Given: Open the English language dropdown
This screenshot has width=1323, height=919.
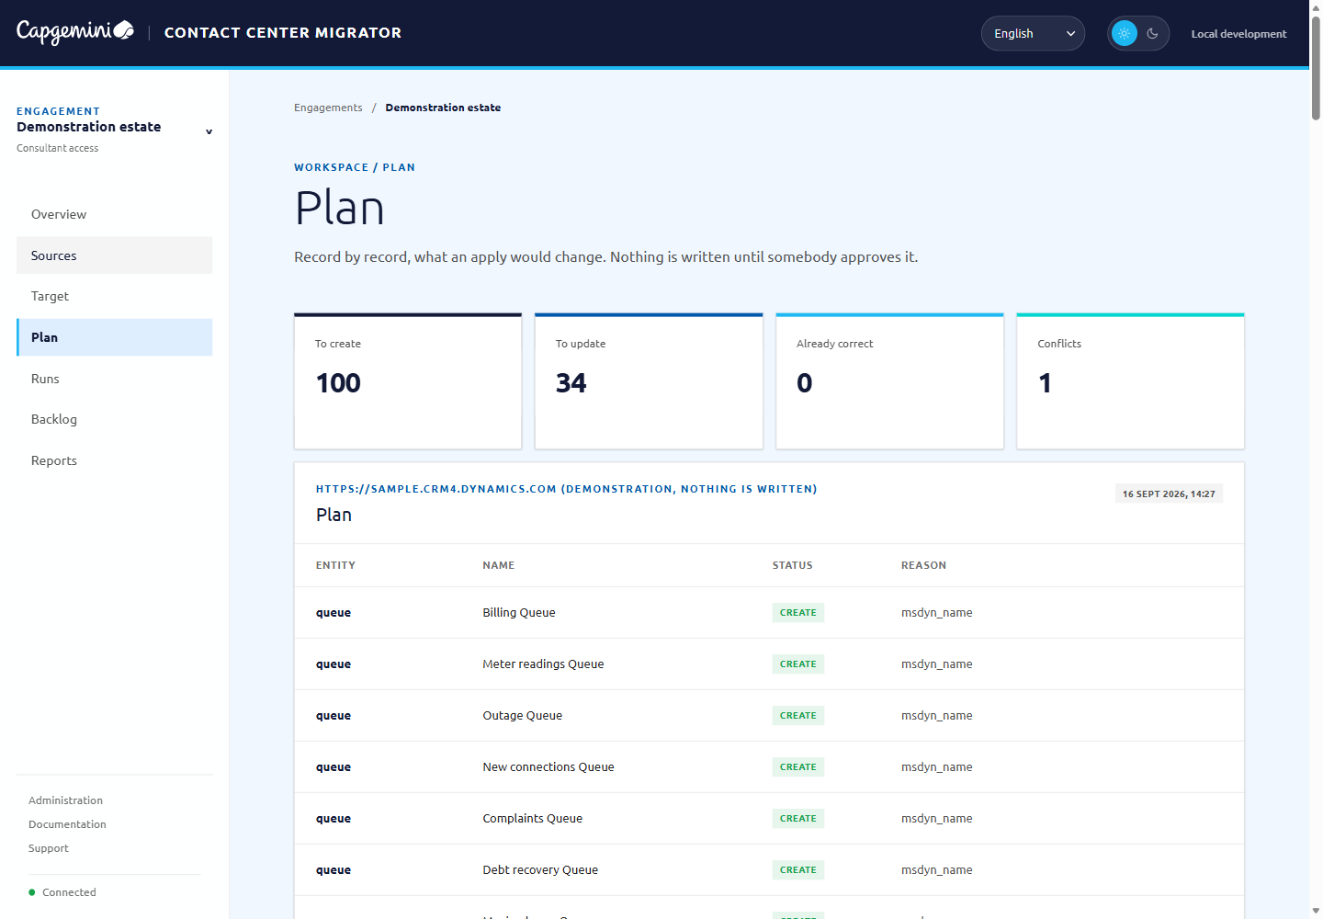Looking at the screenshot, I should tap(1033, 33).
